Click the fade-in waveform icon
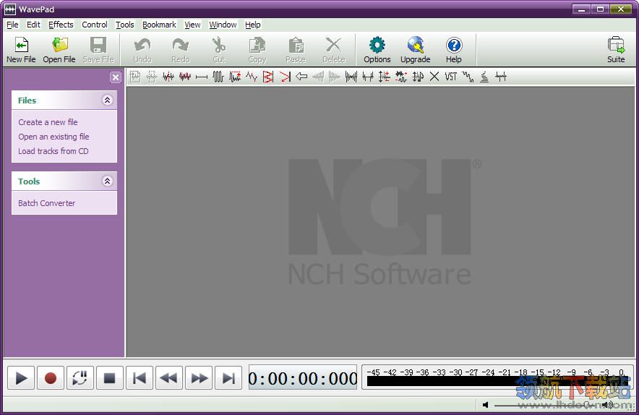The image size is (639, 415). (318, 77)
